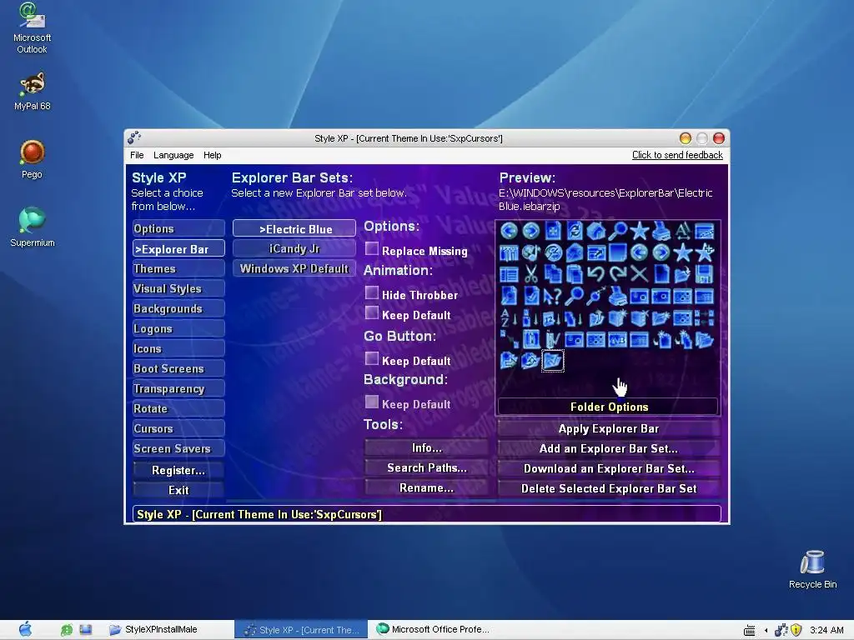Click the highlighted Folder Options preview icon
This screenshot has height=640, width=854.
(x=552, y=361)
